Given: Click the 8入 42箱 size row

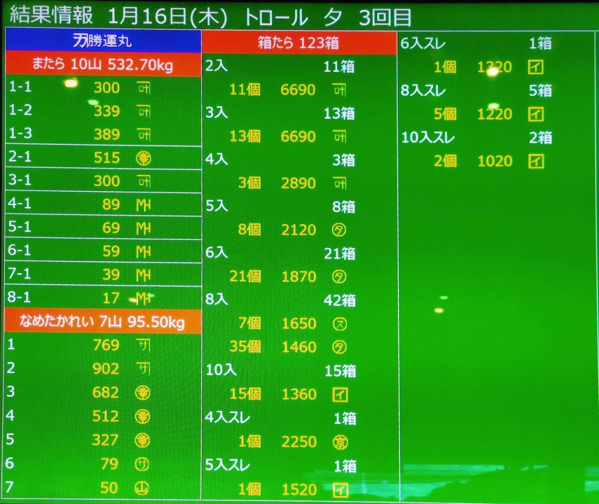Looking at the screenshot, I should click(x=299, y=300).
